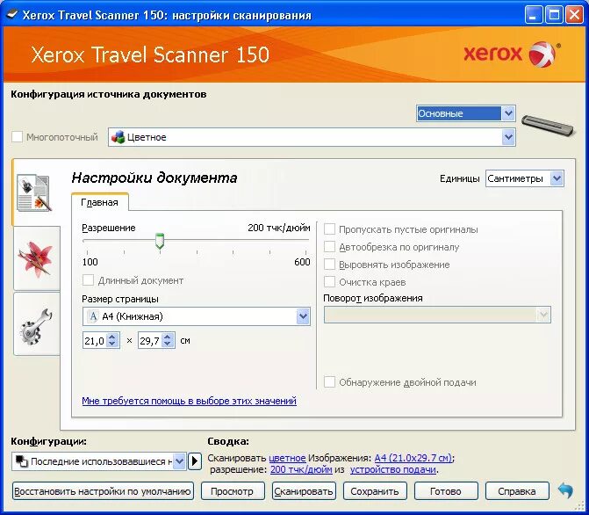Expand the Последние использовавшиеся configurations dropdown
This screenshot has width=589, height=515.
click(x=180, y=461)
